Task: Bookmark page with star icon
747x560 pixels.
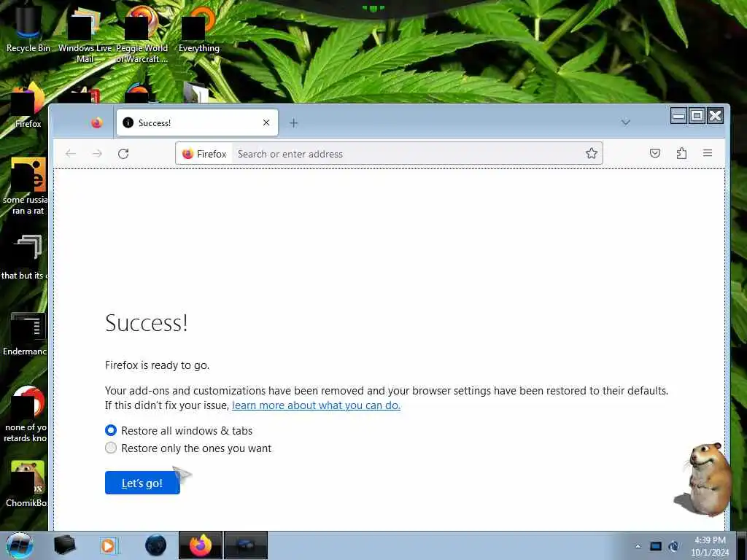Action: tap(591, 153)
